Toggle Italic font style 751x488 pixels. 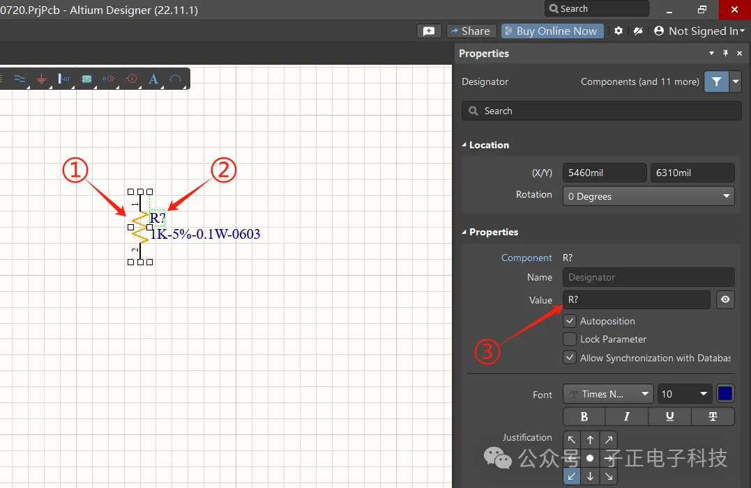[626, 416]
